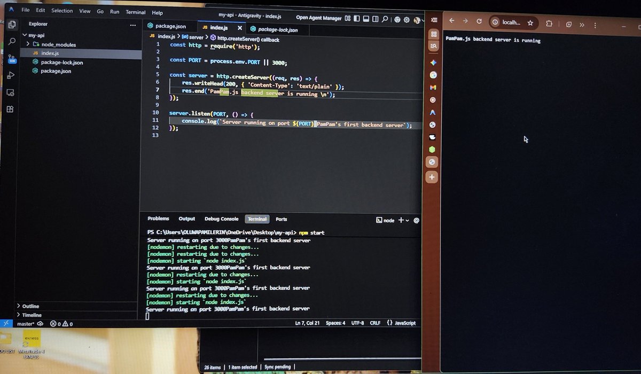
Task: Open Source Control view with 10K badge
Action: pyautogui.click(x=12, y=59)
